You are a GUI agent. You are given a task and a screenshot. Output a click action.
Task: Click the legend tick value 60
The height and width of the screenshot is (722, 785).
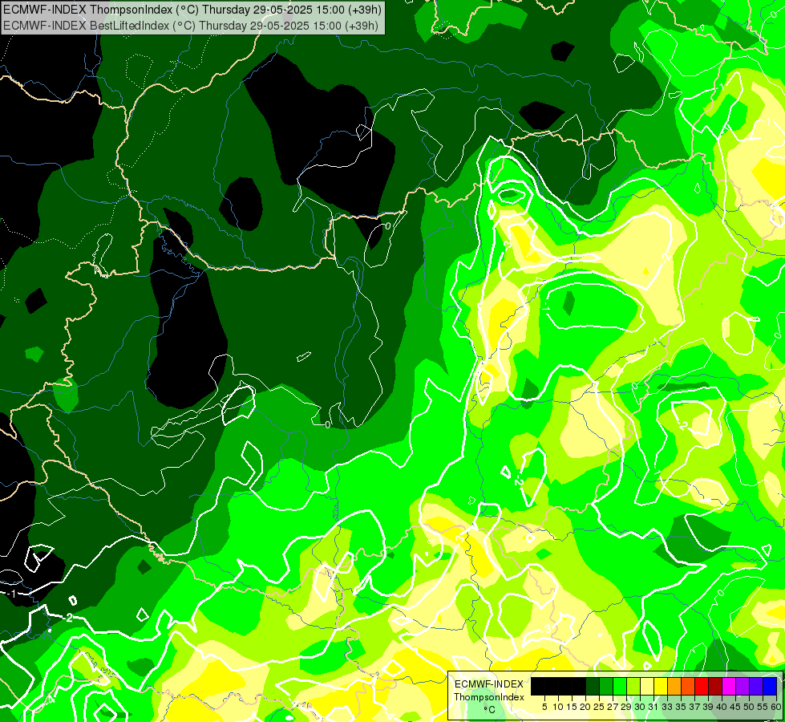coord(776,707)
